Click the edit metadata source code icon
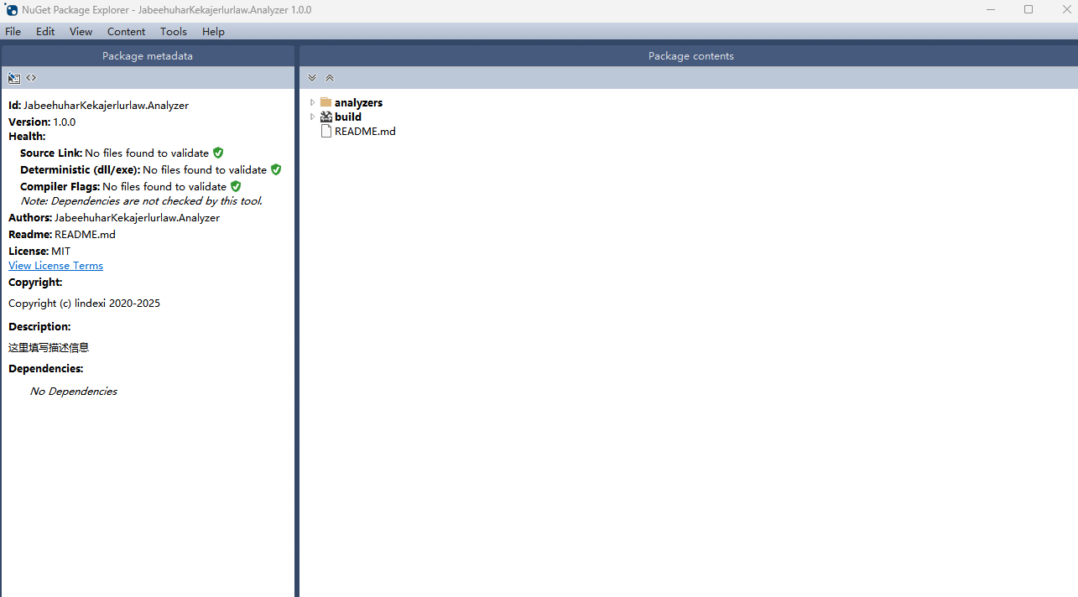 click(x=31, y=78)
